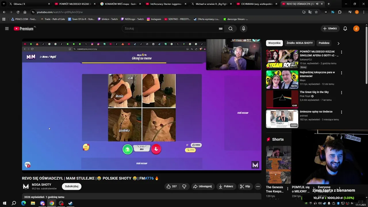Open the śmieszne opisy na tinderze thumbnail
Image resolution: width=368 pixels, height=207 pixels.
[x=282, y=119]
